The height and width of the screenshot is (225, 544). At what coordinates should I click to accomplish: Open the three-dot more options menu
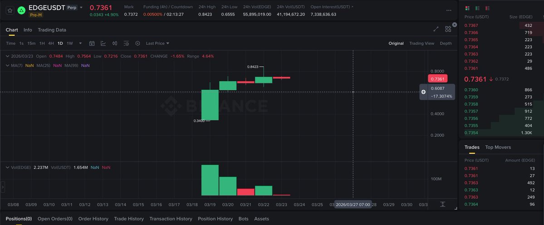(449, 10)
